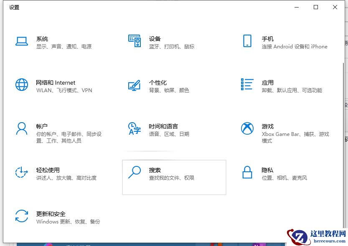Click the '连接 Android 设备和 iPhone' text
This screenshot has height=246, width=348.
pyautogui.click(x=294, y=47)
